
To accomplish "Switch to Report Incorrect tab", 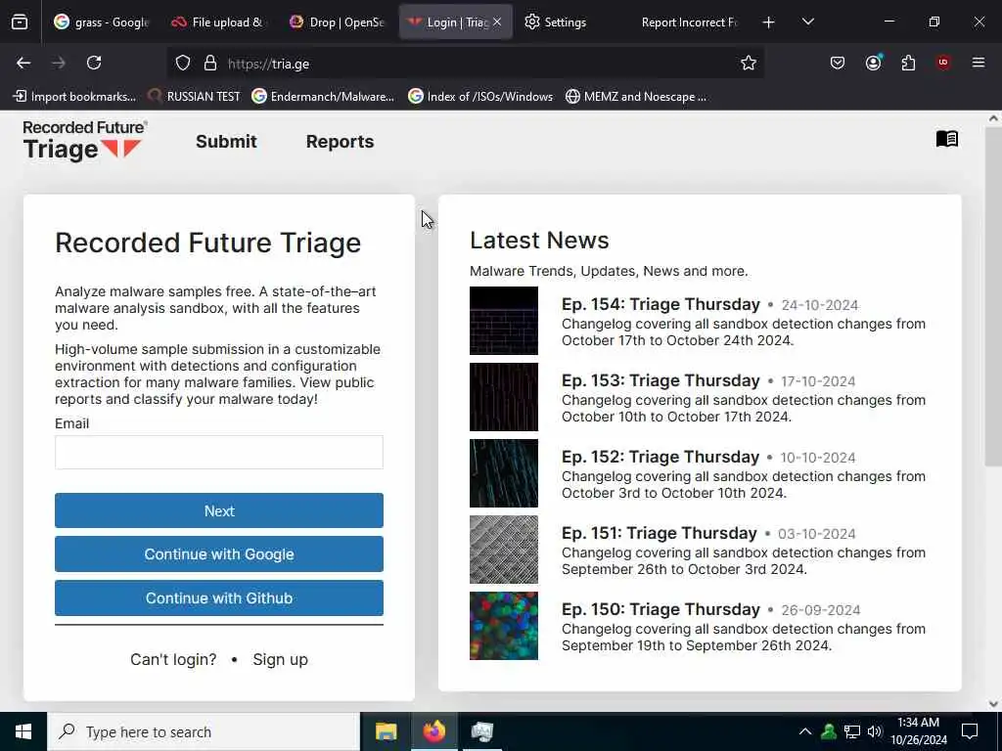I will click(x=689, y=22).
